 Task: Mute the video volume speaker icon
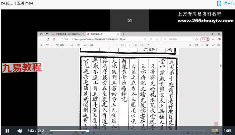tap(20, 131)
